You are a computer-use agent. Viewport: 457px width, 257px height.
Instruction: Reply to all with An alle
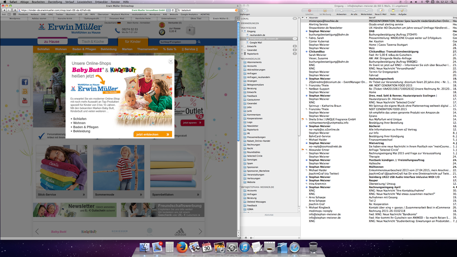tap(354, 11)
